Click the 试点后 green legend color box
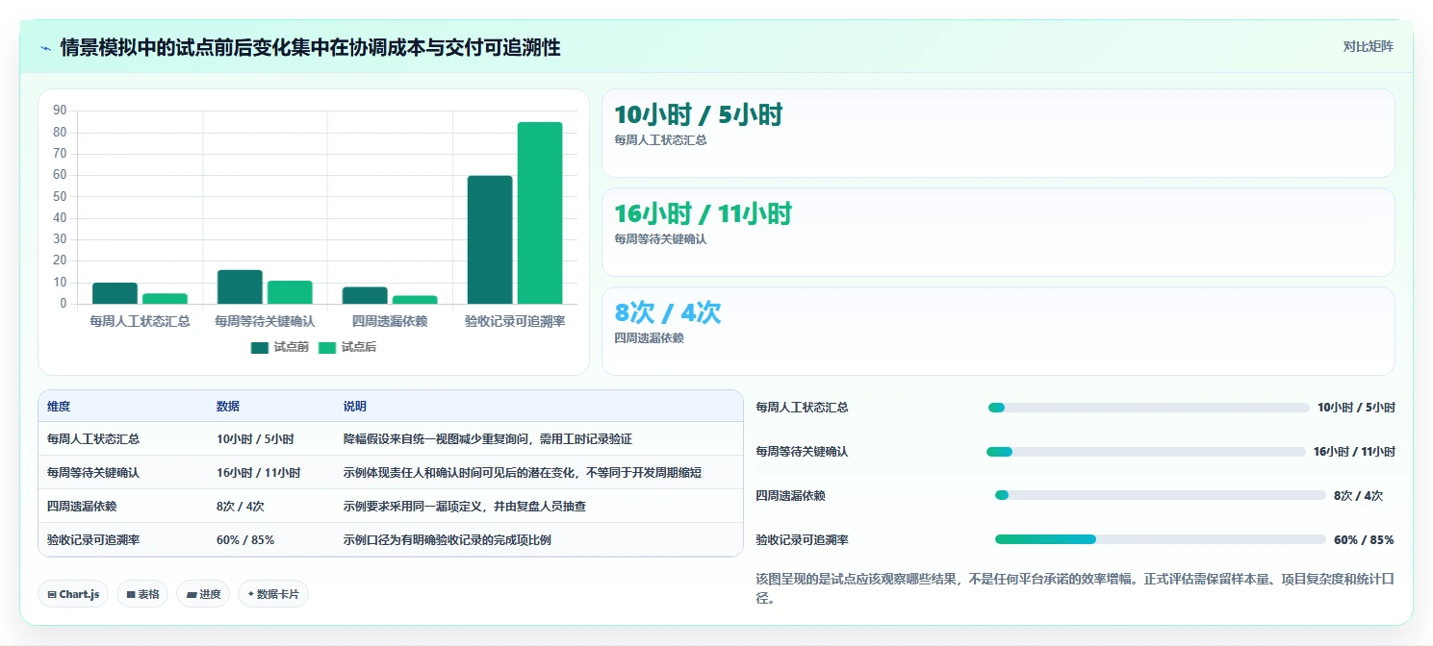 (327, 348)
